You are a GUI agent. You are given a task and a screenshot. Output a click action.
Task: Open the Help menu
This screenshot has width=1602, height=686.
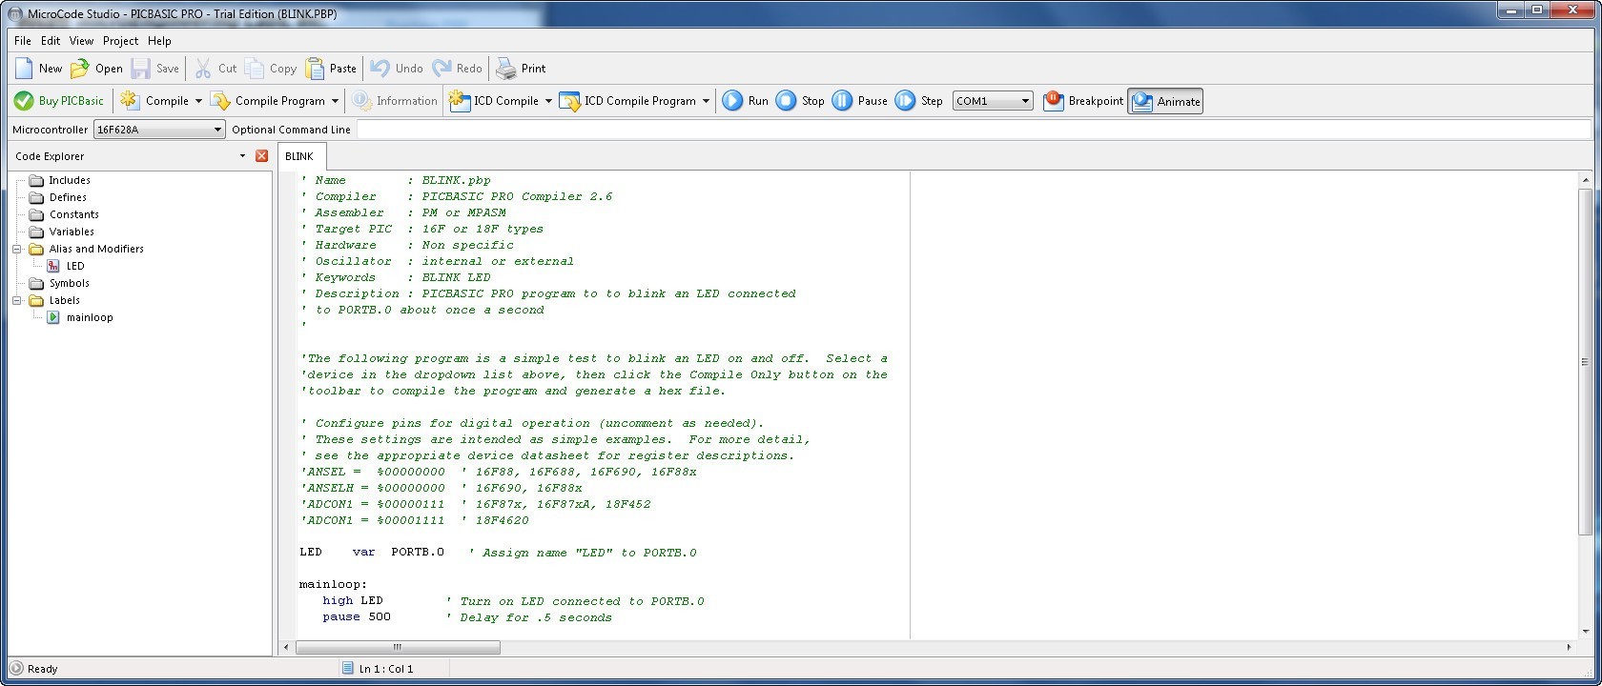click(159, 41)
